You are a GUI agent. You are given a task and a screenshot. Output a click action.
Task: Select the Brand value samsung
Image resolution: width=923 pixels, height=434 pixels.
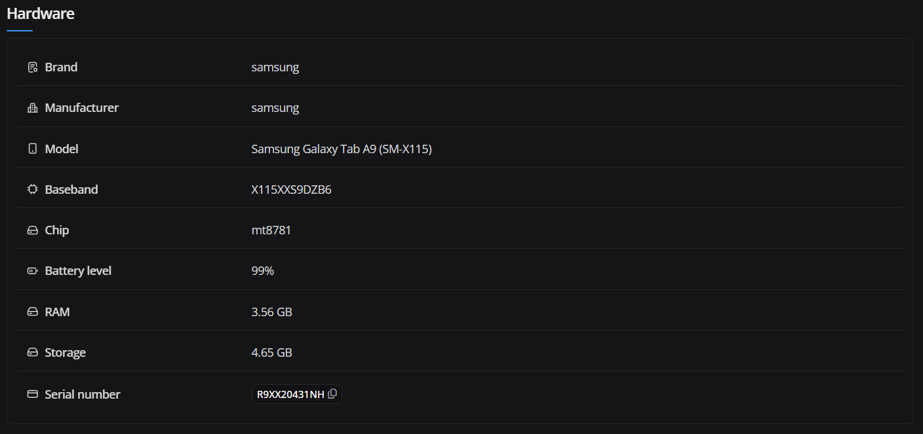coord(275,67)
